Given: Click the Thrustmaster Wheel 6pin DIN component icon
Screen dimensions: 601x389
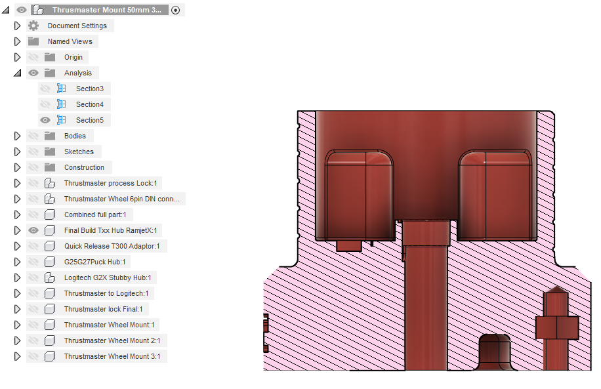Looking at the screenshot, I should 50,199.
